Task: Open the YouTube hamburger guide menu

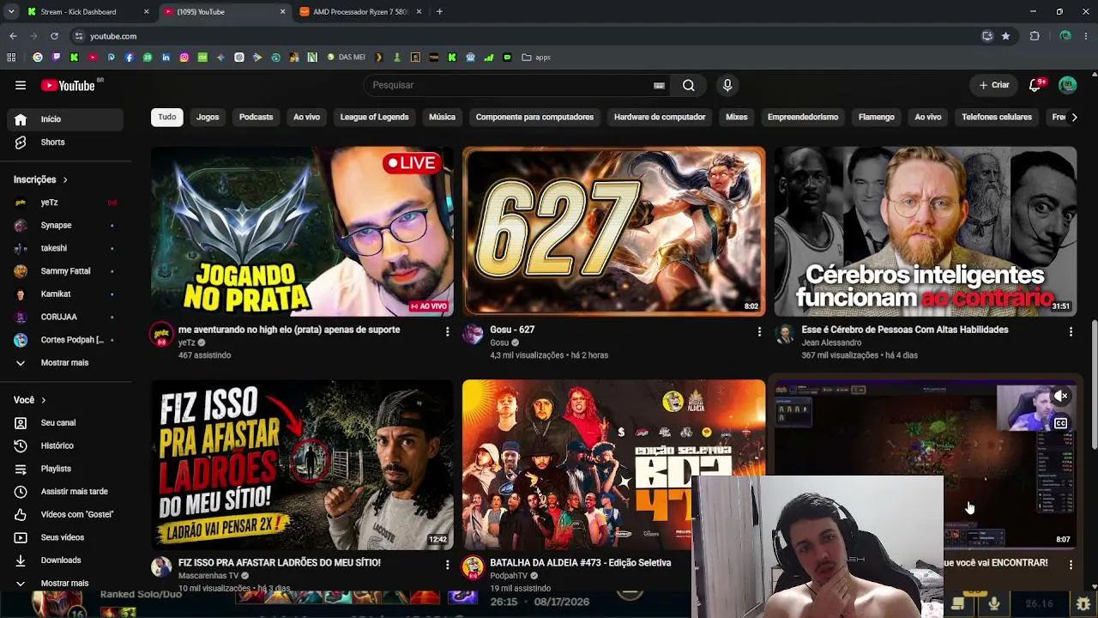Action: point(21,85)
